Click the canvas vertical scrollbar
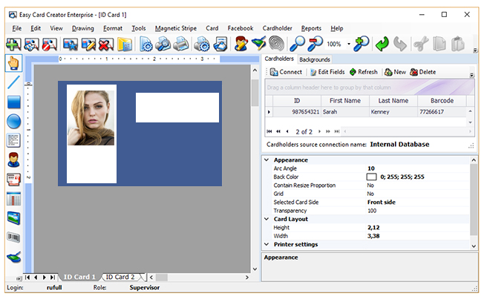 tap(255, 169)
